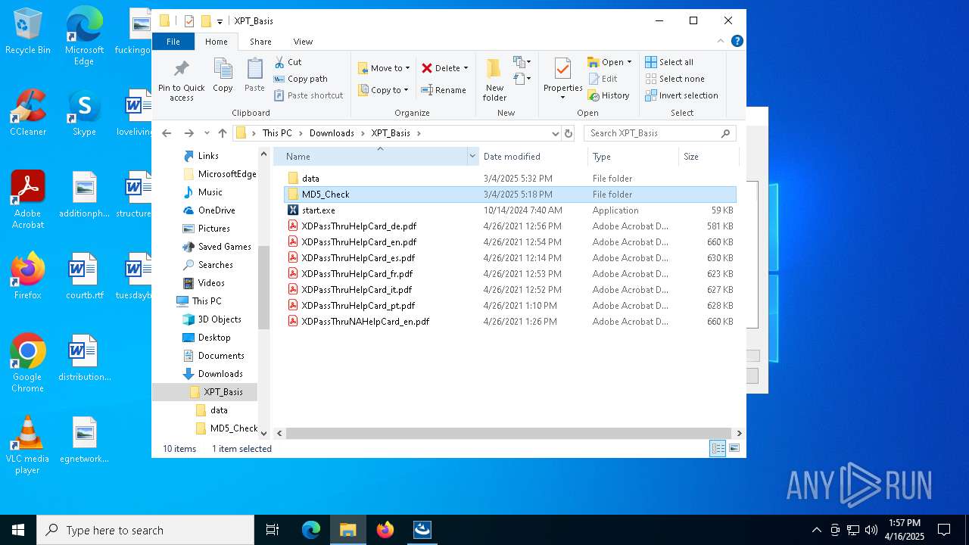Viewport: 969px width, 545px height.
Task: Open the Move to dropdown
Action: [x=383, y=68]
